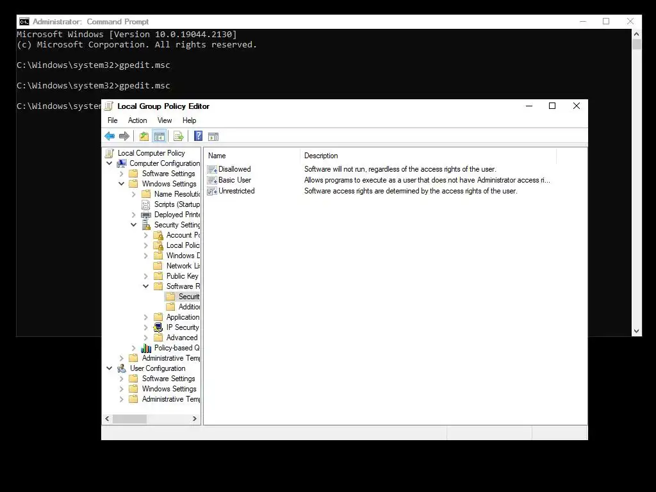Click Command Prompt scrollbar up arrow
Screen dimensions: 656x492
coord(636,35)
